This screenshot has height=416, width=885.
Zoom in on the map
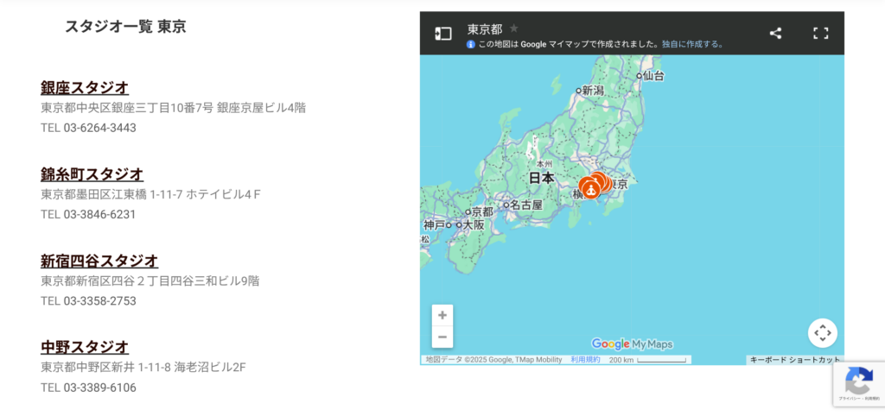click(442, 315)
